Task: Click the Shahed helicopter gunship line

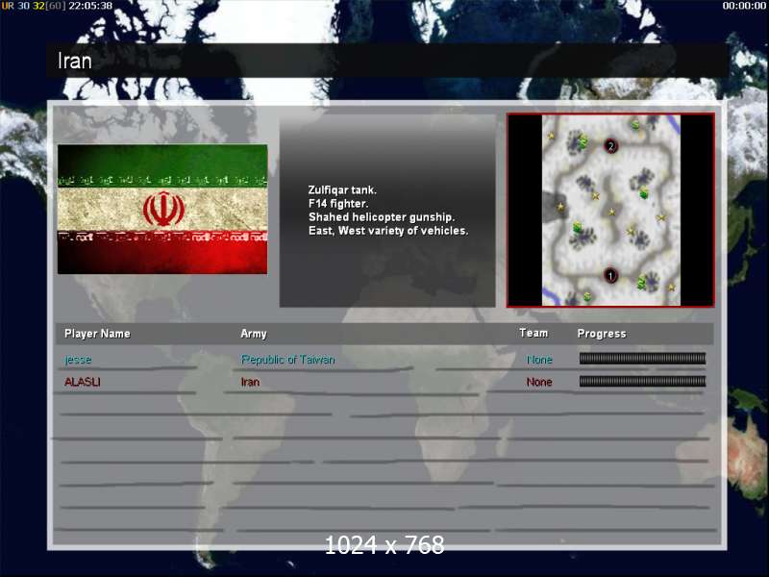Action: tap(381, 217)
